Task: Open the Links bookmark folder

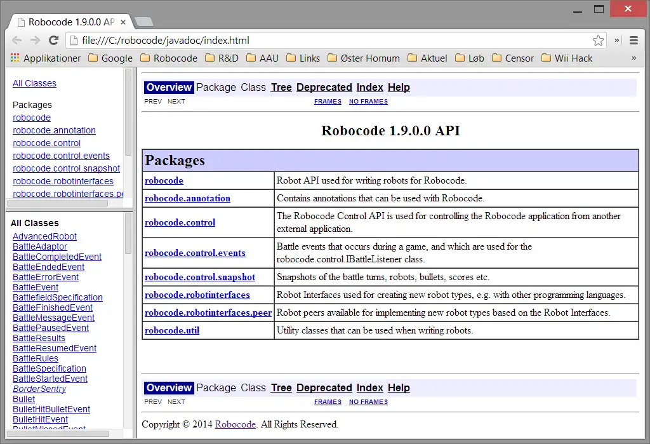Action: tap(303, 58)
